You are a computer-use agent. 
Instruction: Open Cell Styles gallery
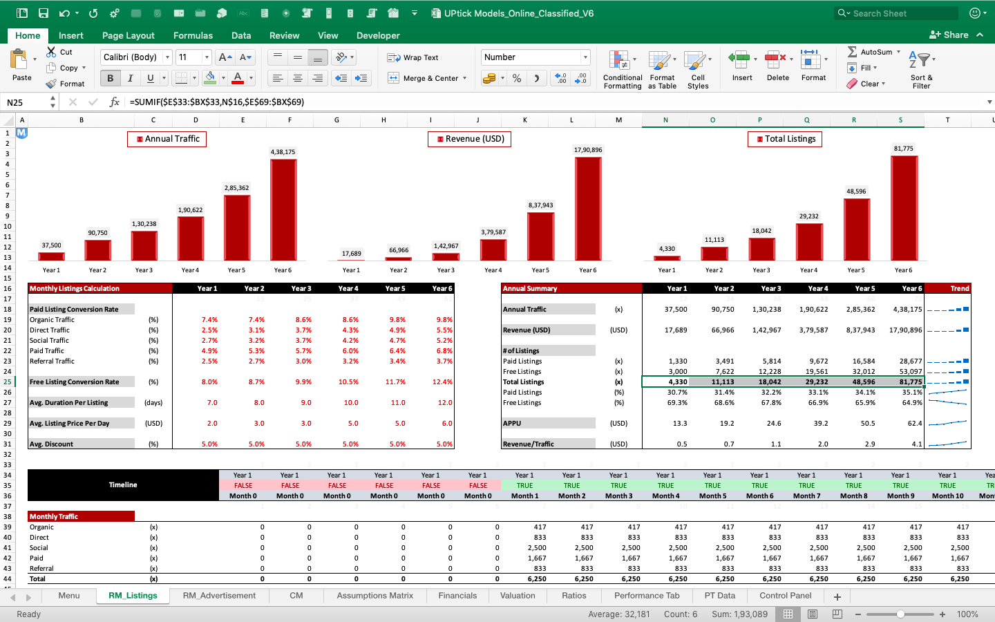698,69
